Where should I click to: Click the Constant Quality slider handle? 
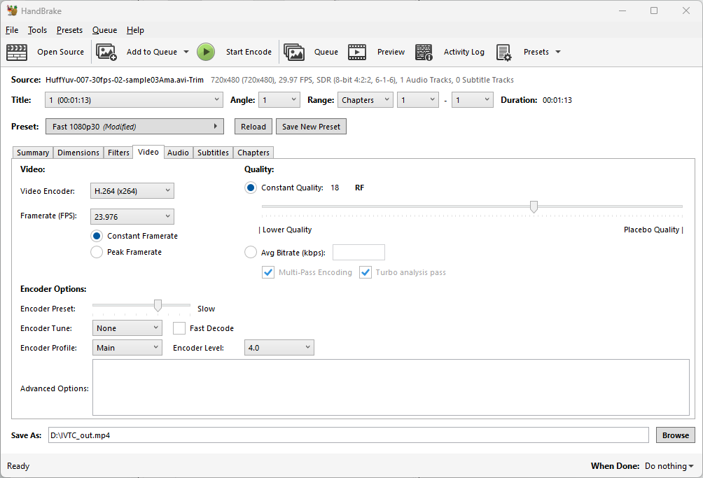pos(534,206)
